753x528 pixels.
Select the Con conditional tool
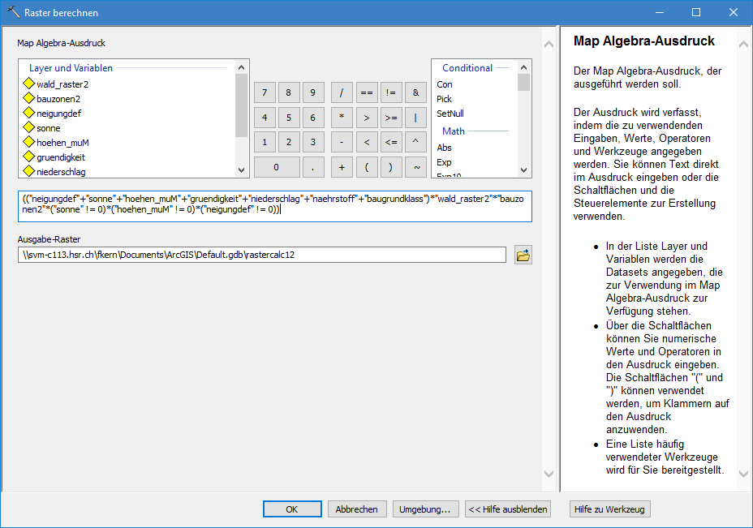(445, 84)
